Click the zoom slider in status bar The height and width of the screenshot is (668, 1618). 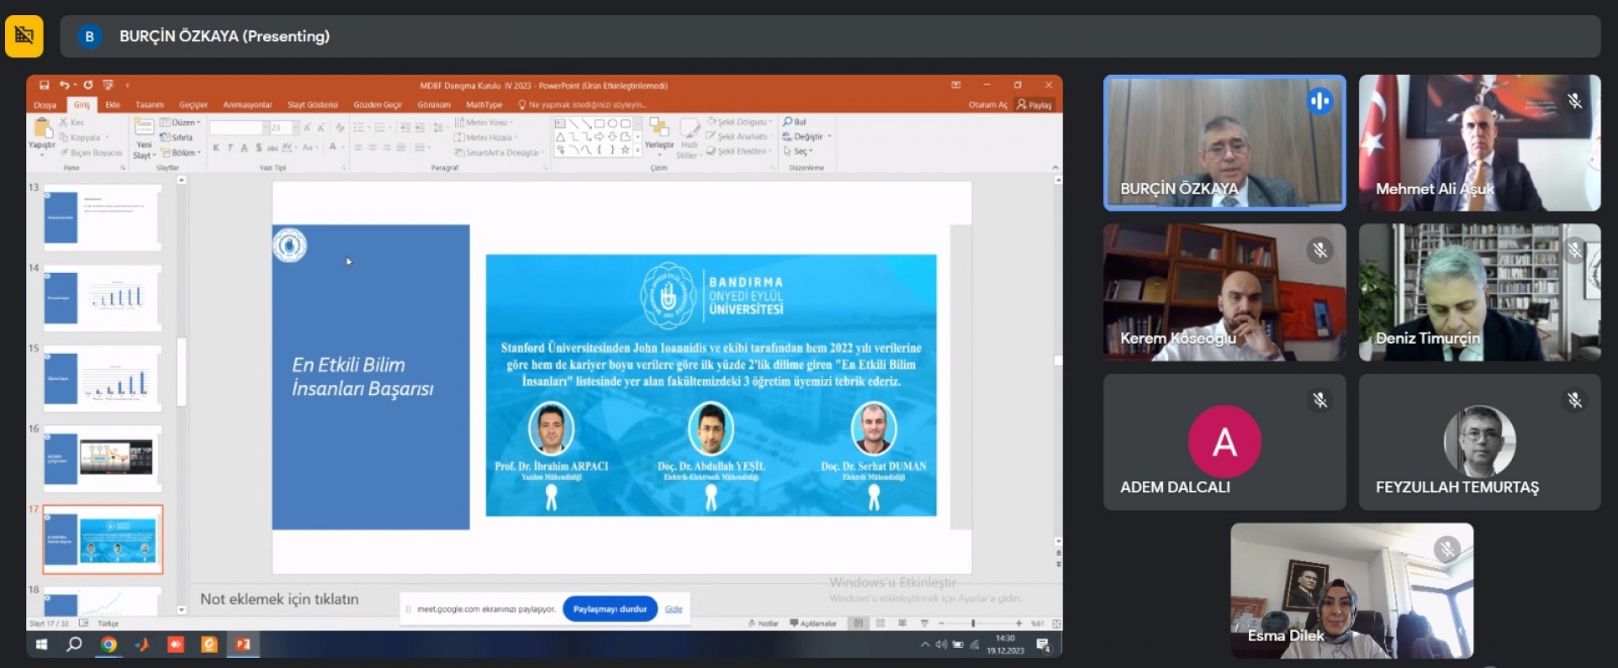click(973, 623)
